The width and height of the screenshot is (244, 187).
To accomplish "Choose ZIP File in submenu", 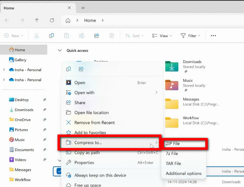I will pos(184,144).
